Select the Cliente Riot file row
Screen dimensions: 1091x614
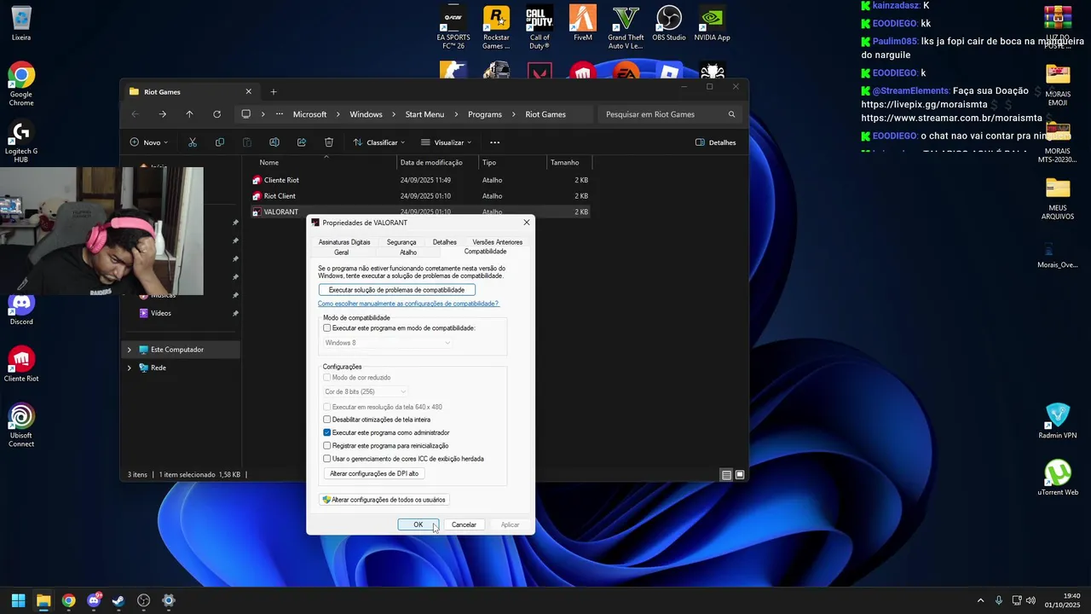pyautogui.click(x=420, y=180)
